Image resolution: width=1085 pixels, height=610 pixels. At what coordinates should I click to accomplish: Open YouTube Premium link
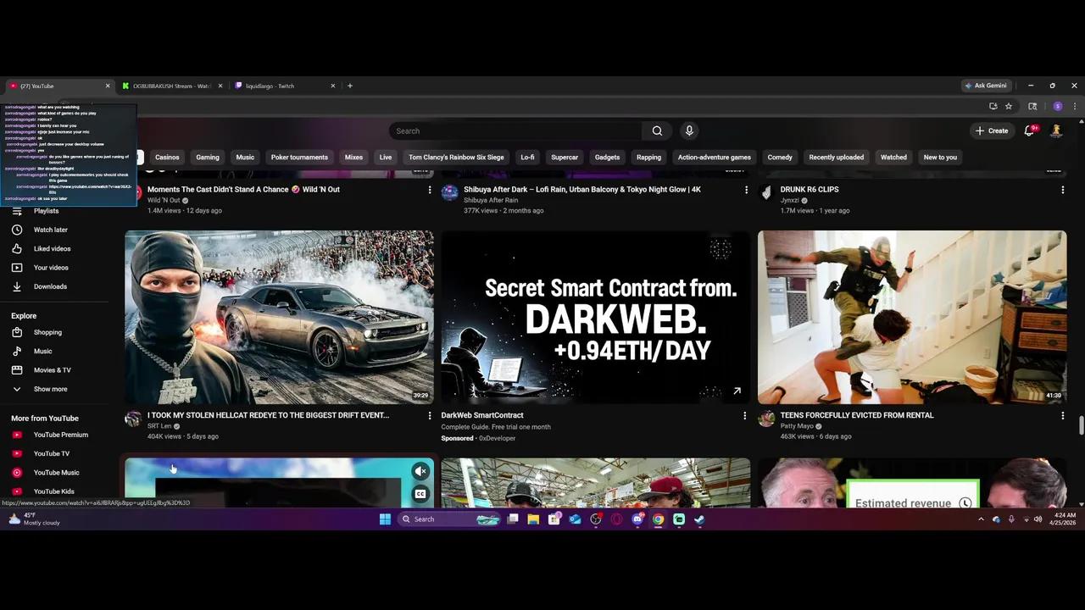60,435
